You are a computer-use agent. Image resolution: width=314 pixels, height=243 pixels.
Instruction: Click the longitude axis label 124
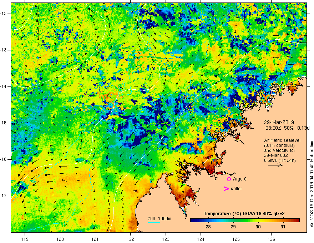(x=201, y=239)
